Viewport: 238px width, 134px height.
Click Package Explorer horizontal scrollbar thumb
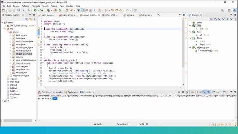pyautogui.click(x=18, y=121)
